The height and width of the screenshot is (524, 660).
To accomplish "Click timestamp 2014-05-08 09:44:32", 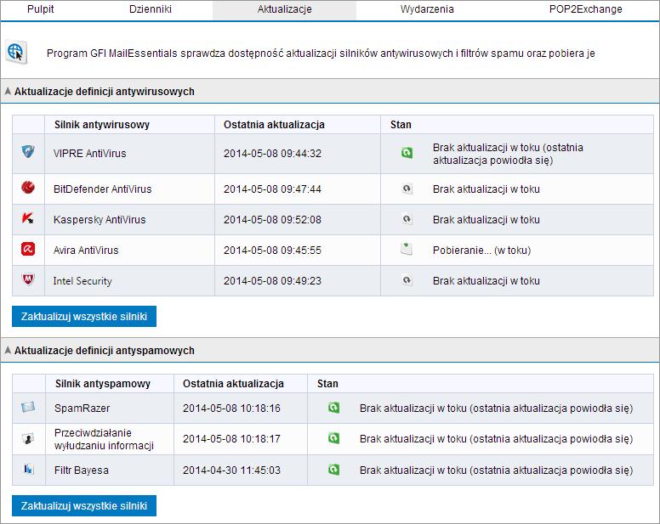I will 272,154.
